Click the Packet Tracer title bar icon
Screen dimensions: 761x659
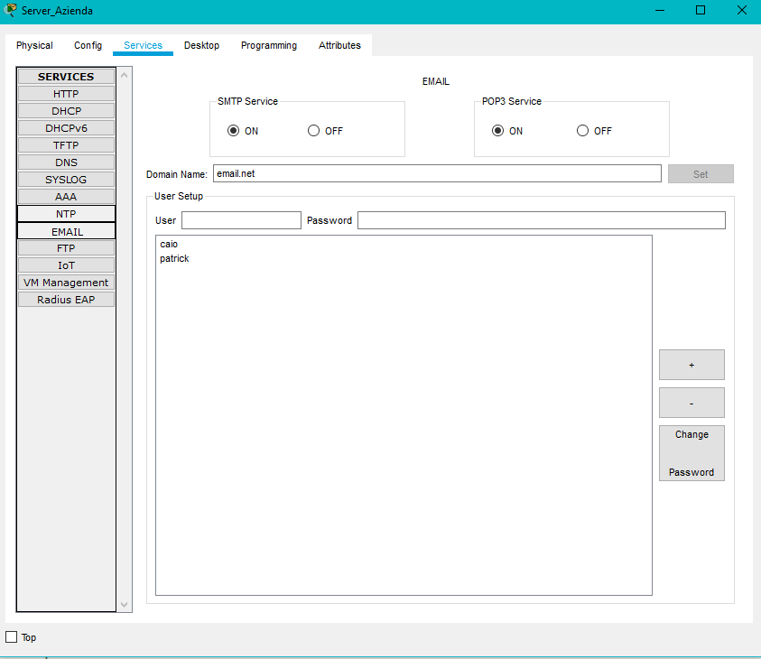10,10
